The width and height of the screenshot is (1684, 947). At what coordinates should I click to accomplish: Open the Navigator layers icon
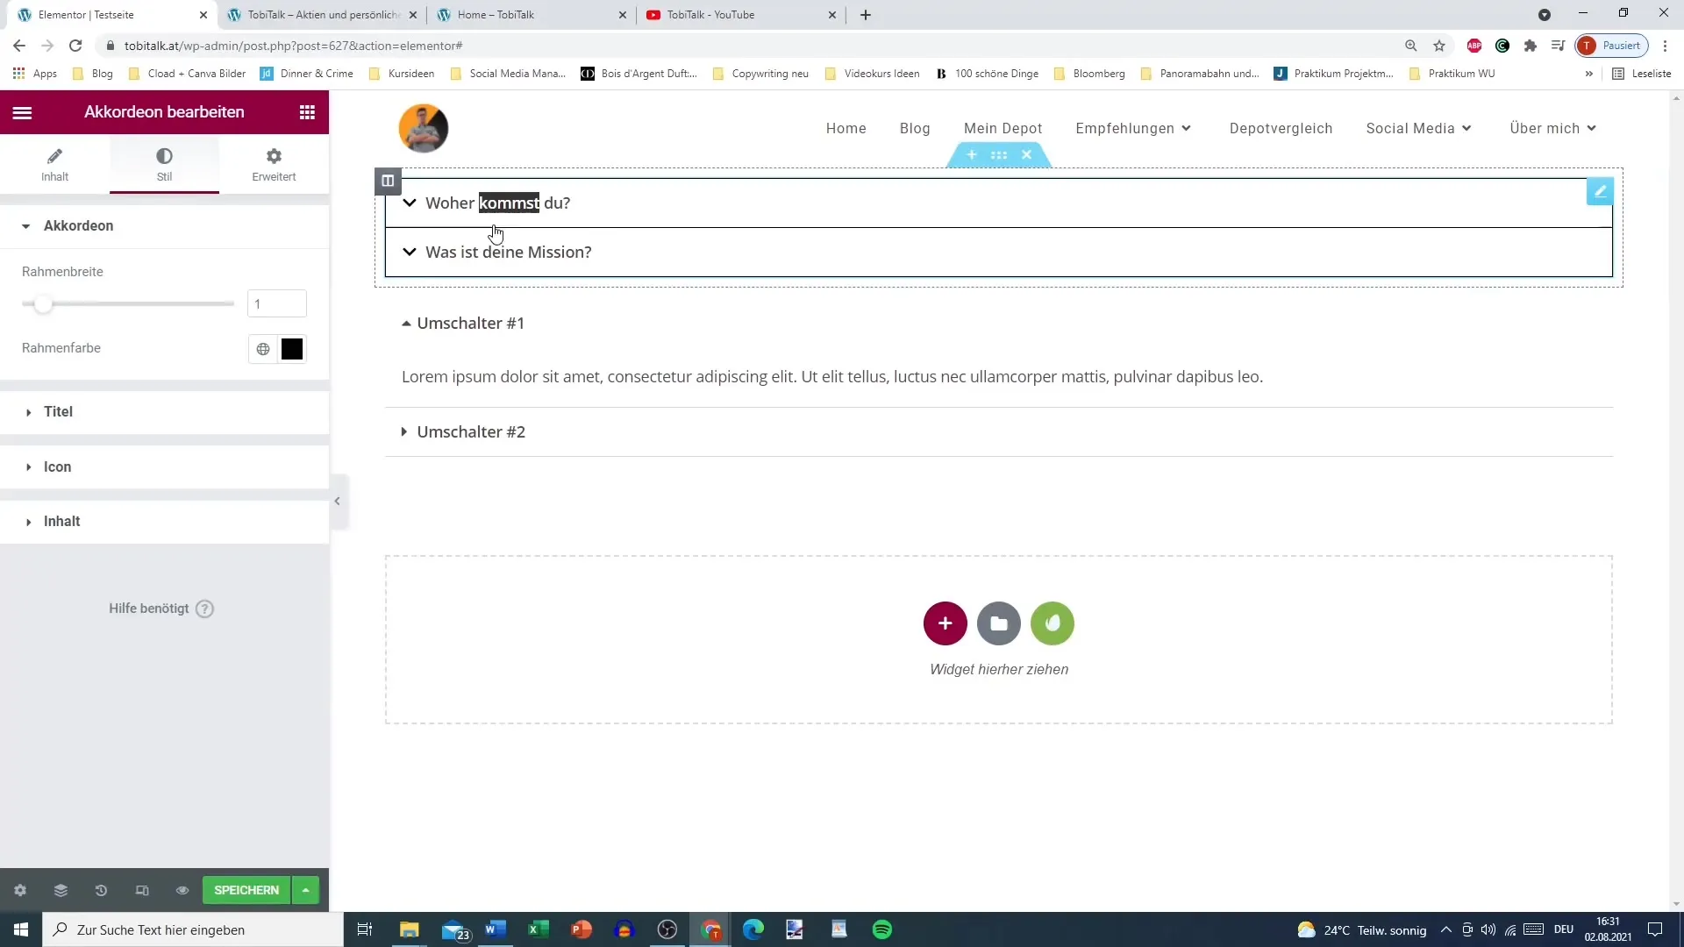pos(61,891)
